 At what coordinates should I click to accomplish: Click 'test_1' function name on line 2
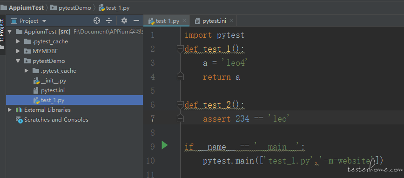pos(217,49)
